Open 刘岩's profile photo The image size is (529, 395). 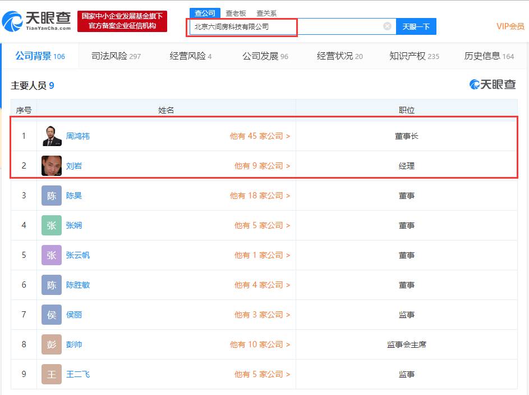click(52, 166)
